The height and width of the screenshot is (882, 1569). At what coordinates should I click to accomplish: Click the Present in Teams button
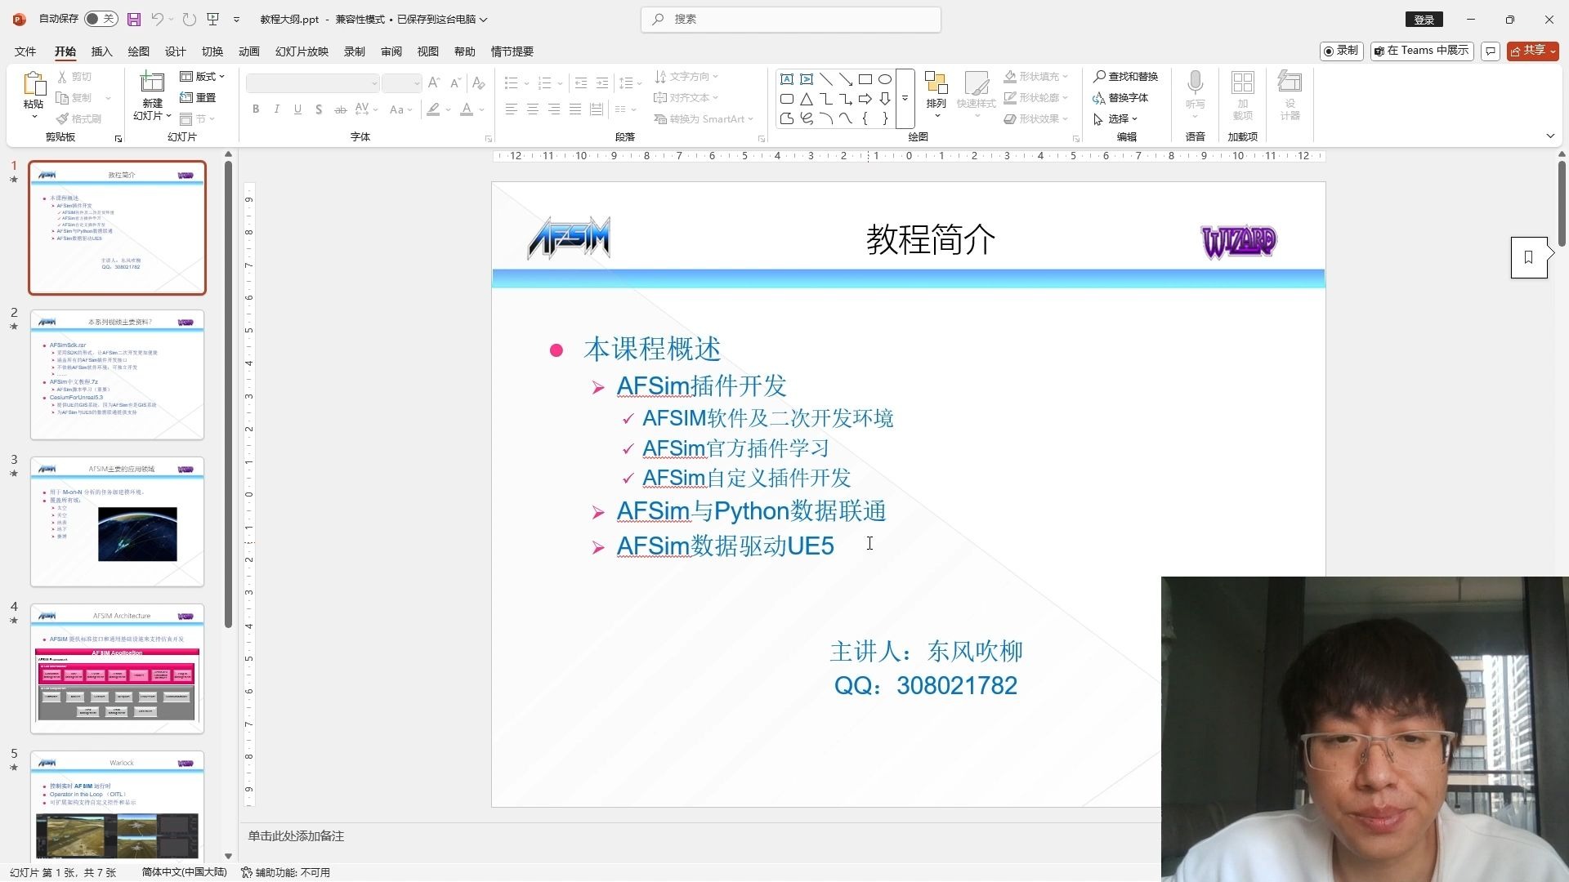1422,51
